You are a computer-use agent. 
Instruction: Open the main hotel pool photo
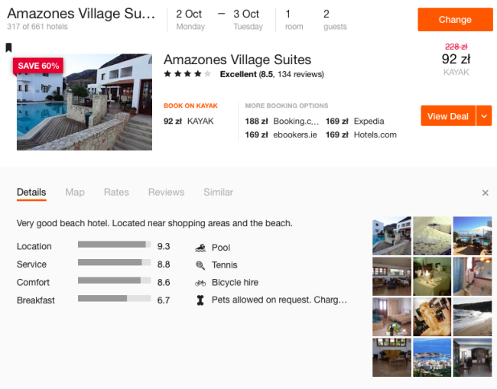pos(84,102)
